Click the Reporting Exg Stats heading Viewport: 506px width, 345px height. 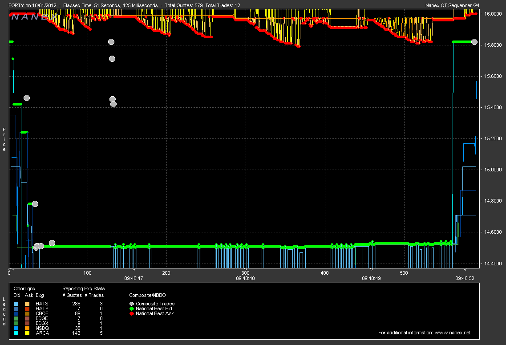83,288
